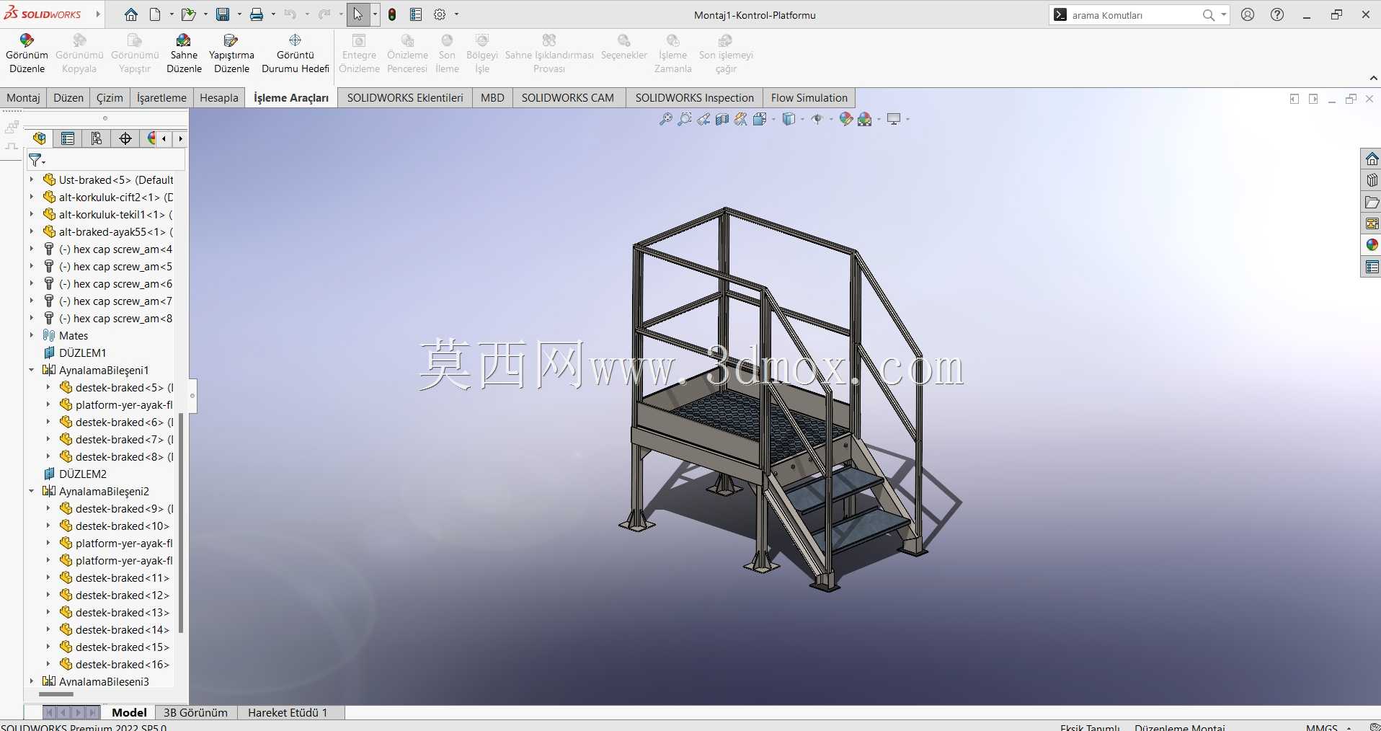Save the assembly with the Save icon

pos(223,14)
